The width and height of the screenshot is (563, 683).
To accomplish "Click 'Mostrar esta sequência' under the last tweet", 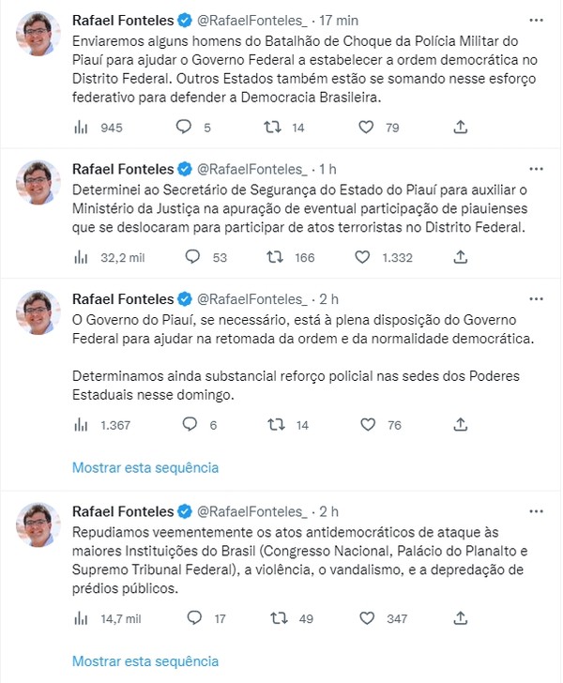I will [145, 660].
